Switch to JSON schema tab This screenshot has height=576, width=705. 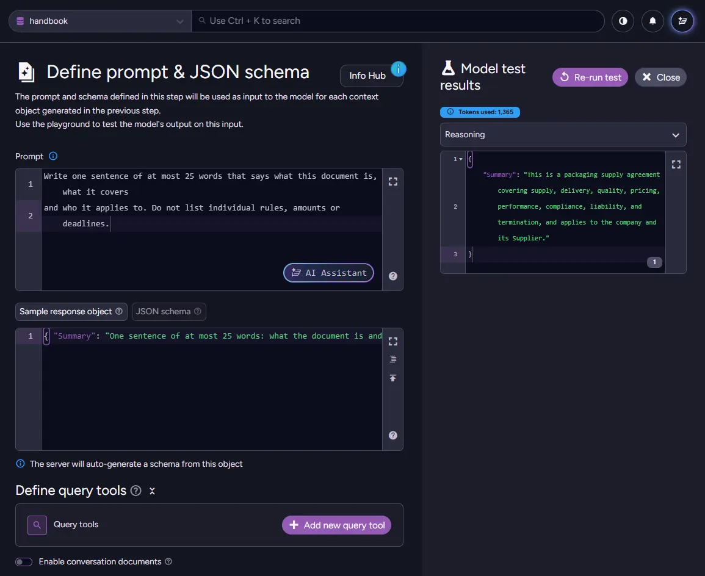point(168,311)
